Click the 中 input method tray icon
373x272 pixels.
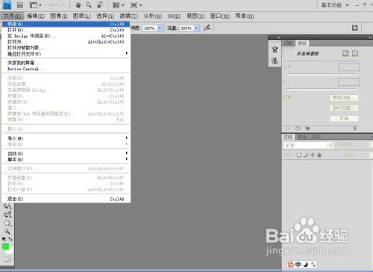tap(298, 265)
